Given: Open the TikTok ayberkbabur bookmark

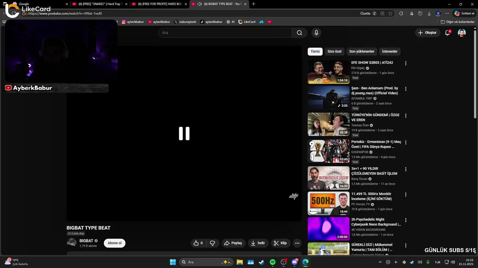Looking at the screenshot, I should tap(211, 22).
